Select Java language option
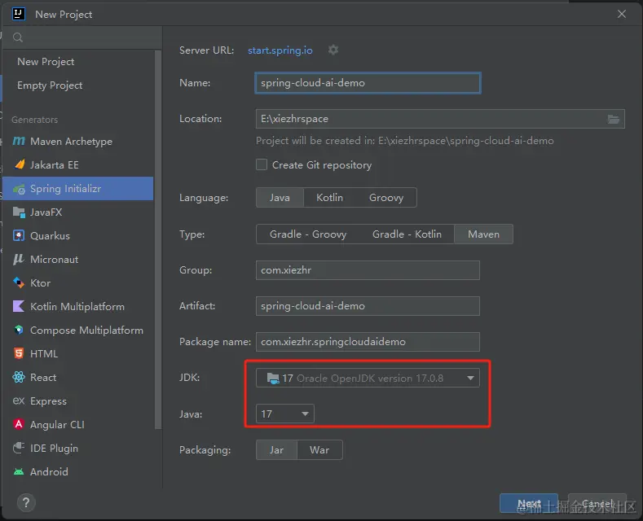Image resolution: width=643 pixels, height=521 pixels. point(280,198)
